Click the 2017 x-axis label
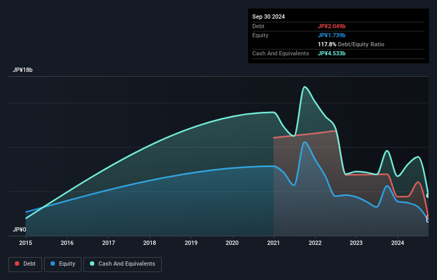Image resolution: width=437 pixels, height=280 pixels. [x=109, y=243]
